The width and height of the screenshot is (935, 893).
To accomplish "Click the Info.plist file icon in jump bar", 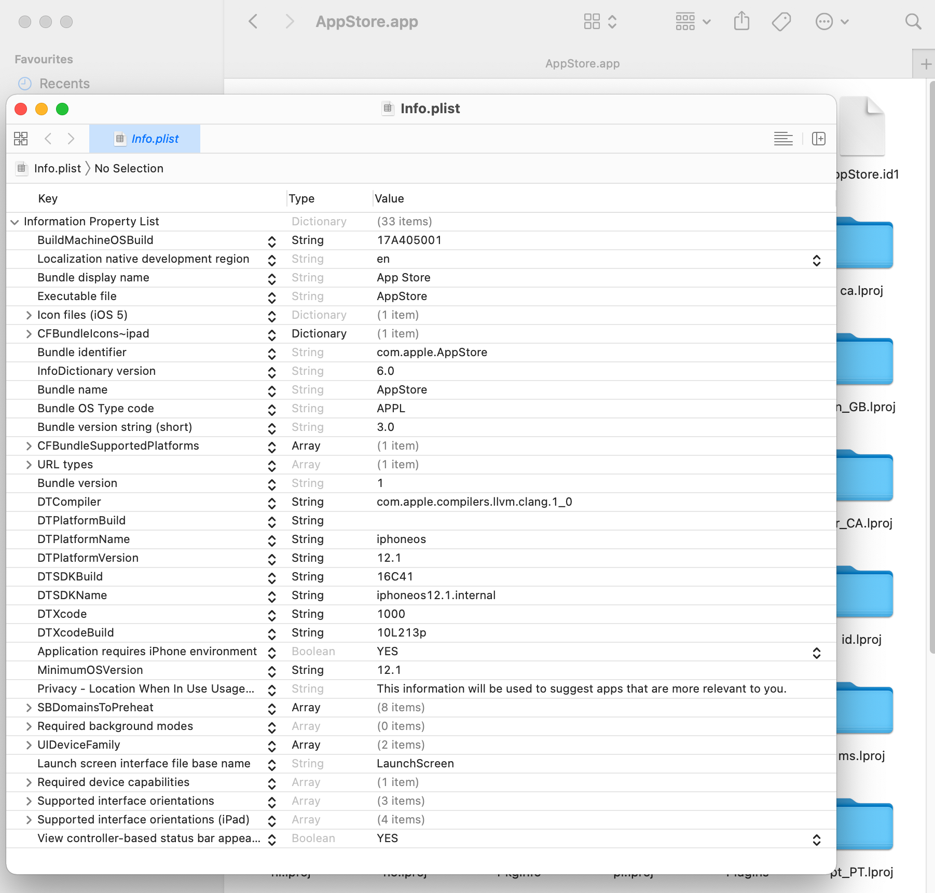I will pyautogui.click(x=21, y=168).
